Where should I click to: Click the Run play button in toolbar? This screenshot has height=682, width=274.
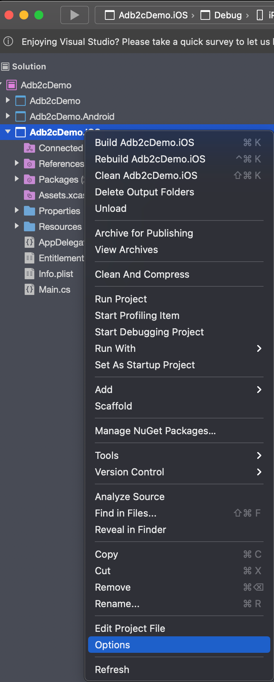[x=75, y=15]
